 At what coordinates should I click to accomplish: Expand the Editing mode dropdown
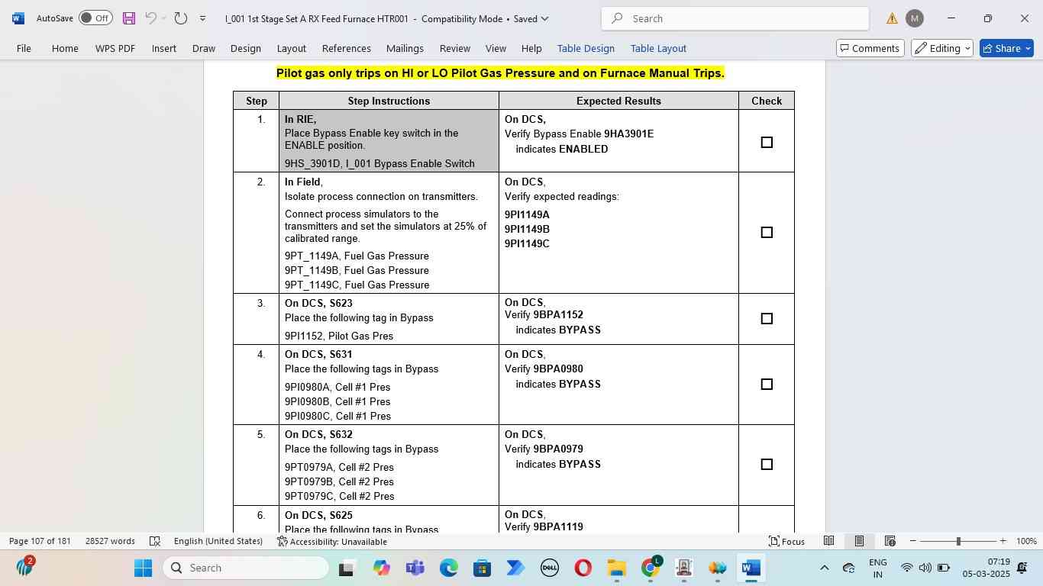pos(942,48)
